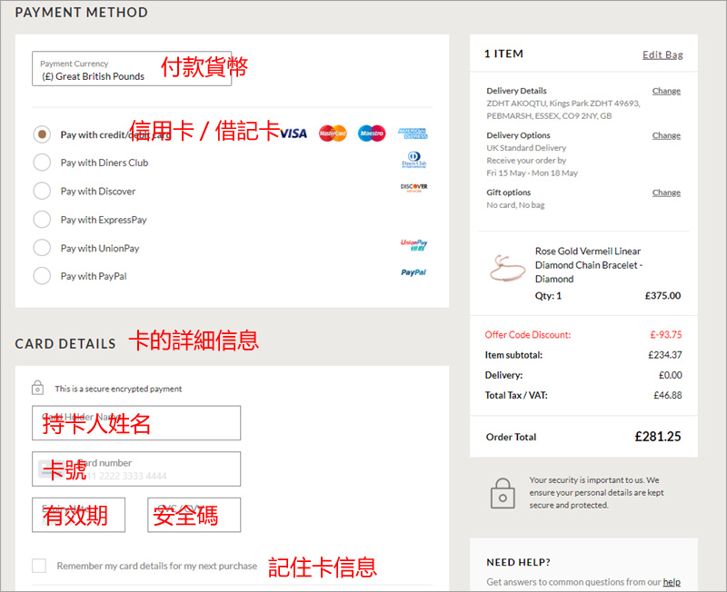Select Pay with Diners Club radio button
Viewport: 727px width, 592px height.
point(42,163)
